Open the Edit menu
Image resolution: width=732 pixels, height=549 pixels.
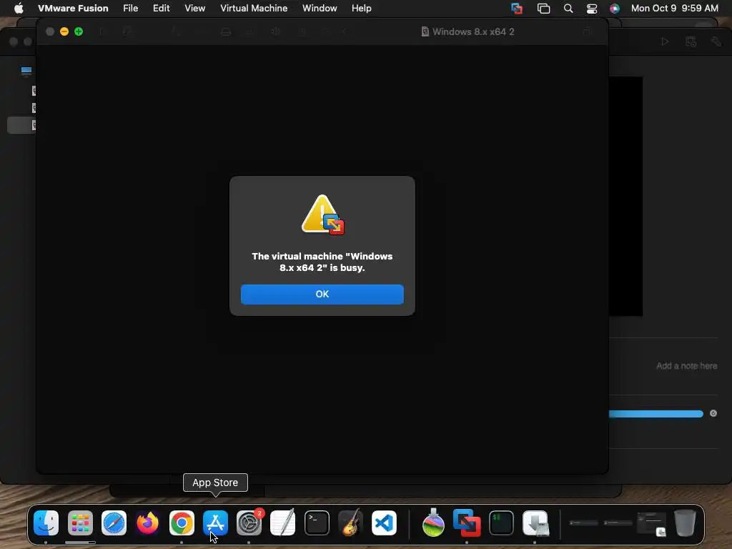click(161, 8)
